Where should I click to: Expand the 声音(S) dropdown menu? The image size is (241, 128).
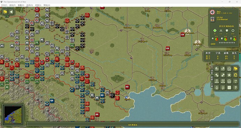click(x=38, y=5)
